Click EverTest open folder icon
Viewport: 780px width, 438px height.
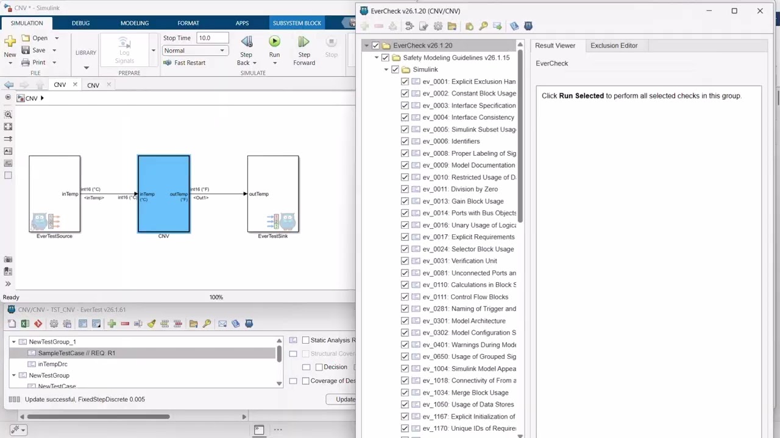coord(193,324)
